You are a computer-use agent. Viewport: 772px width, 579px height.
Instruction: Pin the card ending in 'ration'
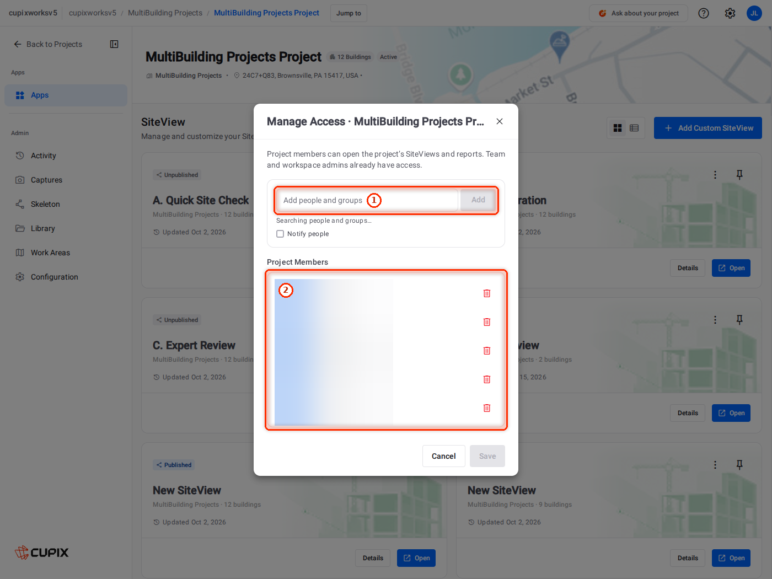click(x=739, y=175)
